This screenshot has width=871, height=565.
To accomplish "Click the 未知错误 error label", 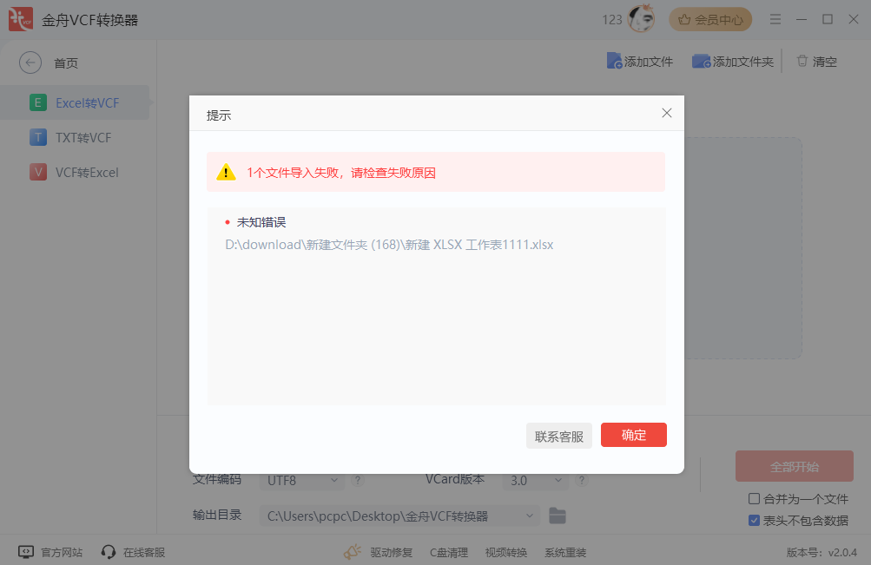I will click(x=261, y=222).
